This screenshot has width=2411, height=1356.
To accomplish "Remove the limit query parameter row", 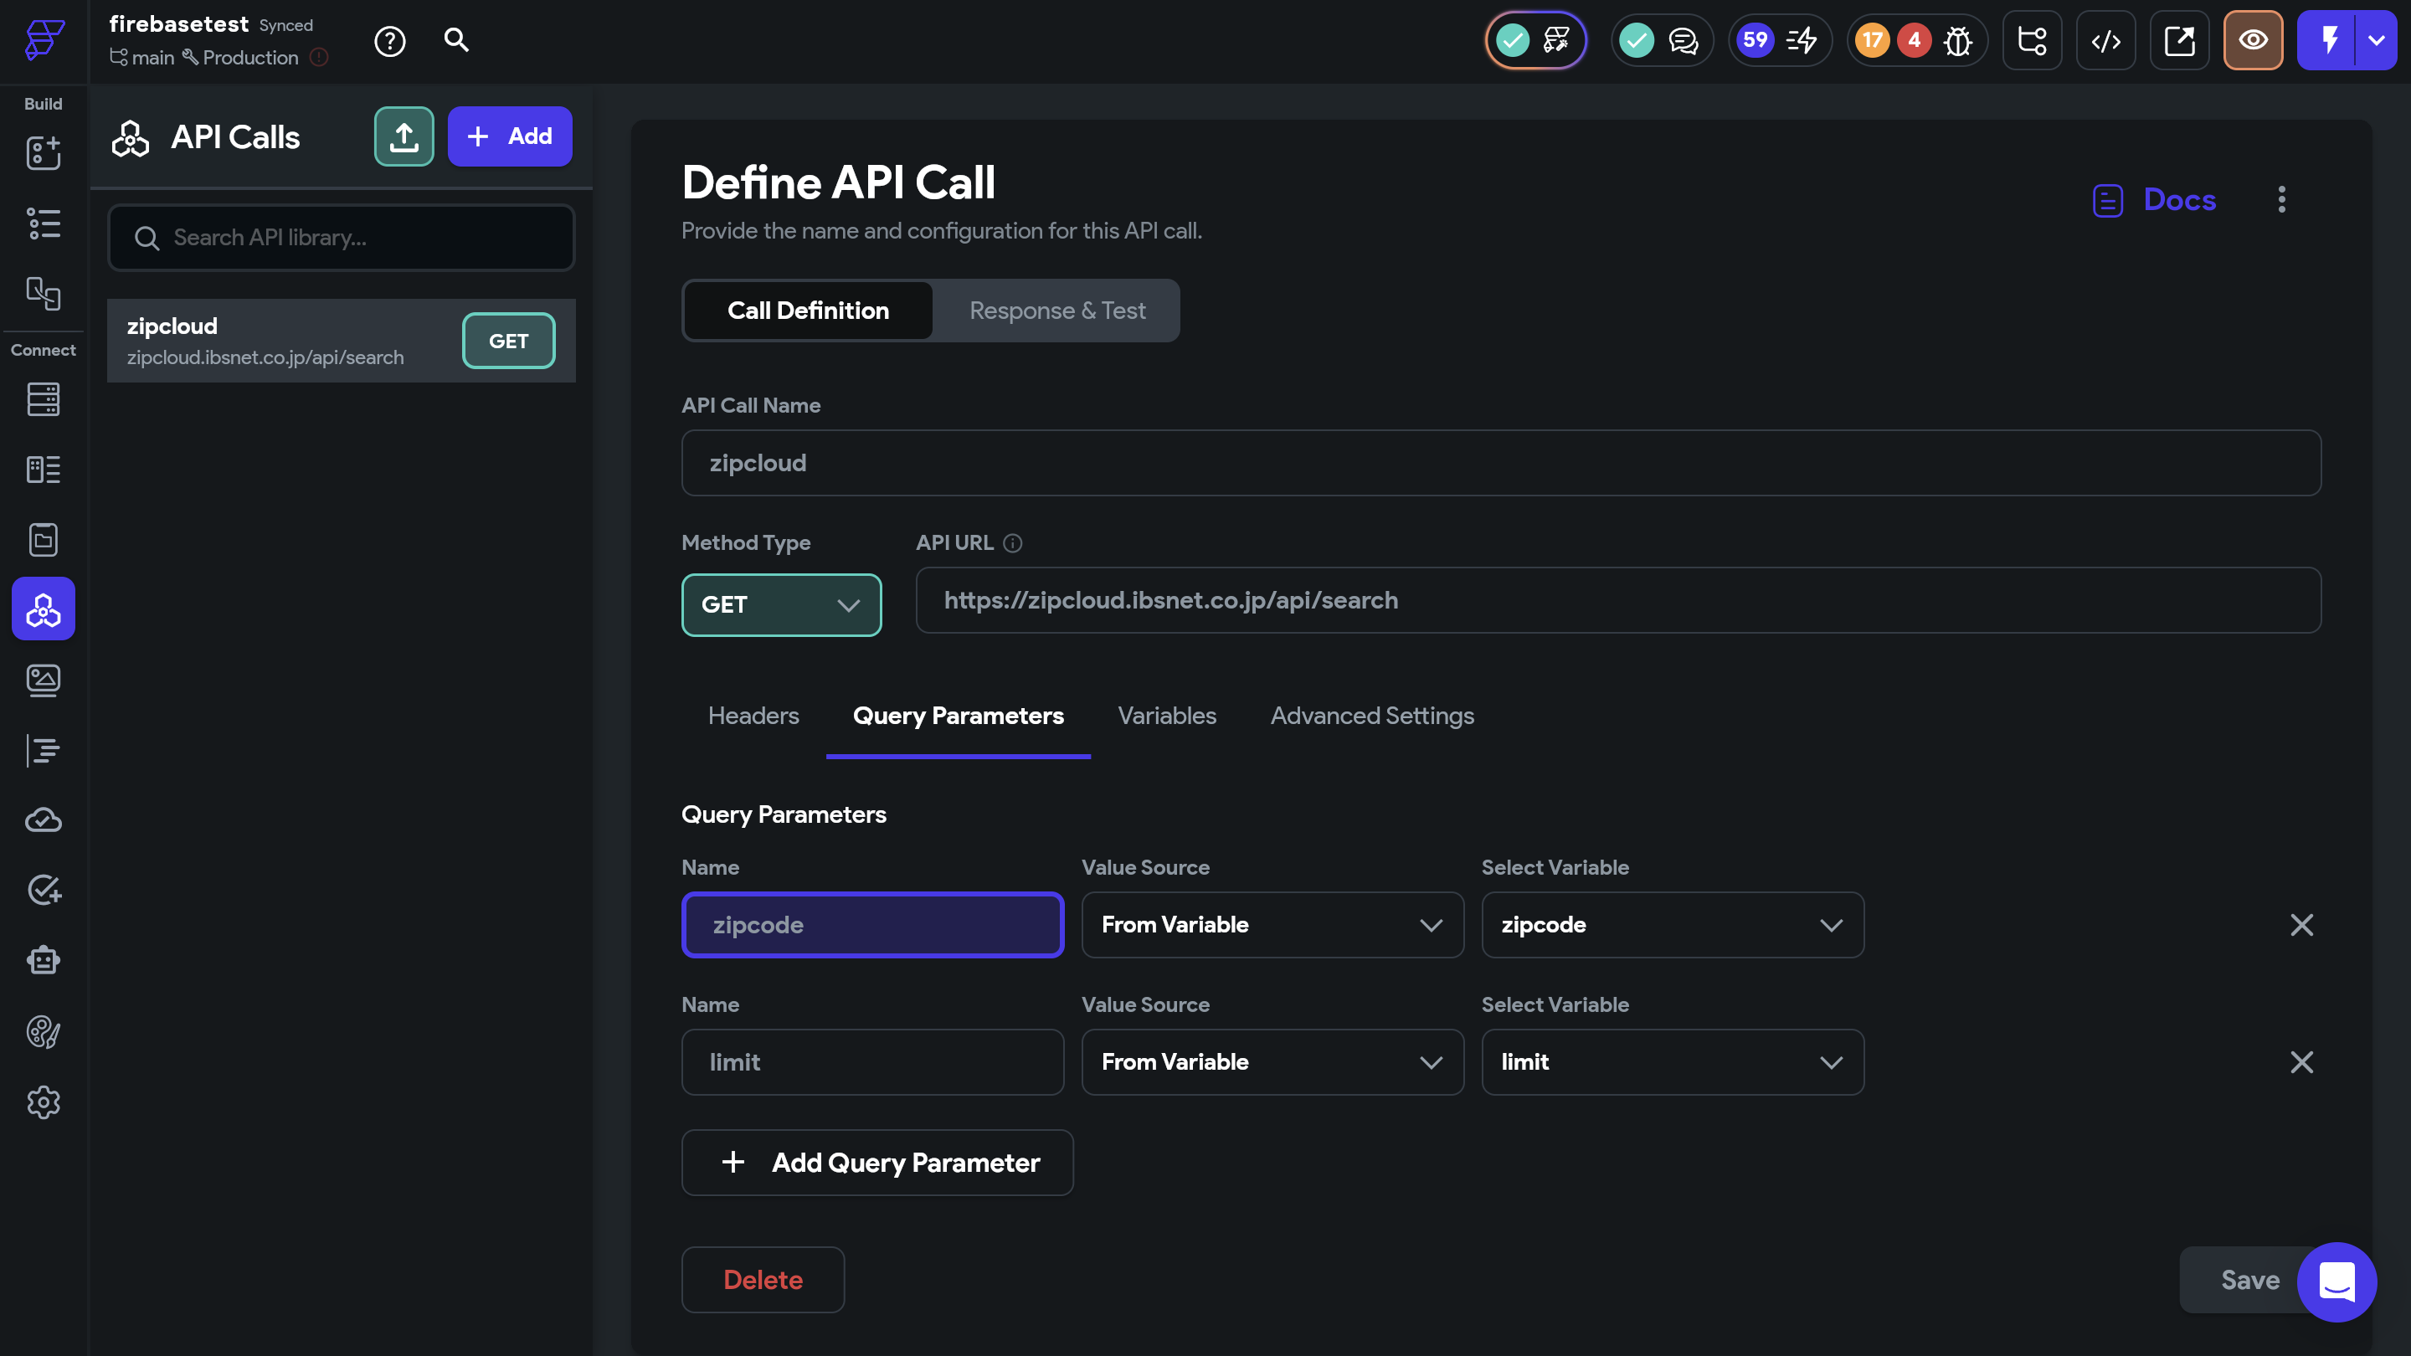I will coord(2301,1062).
